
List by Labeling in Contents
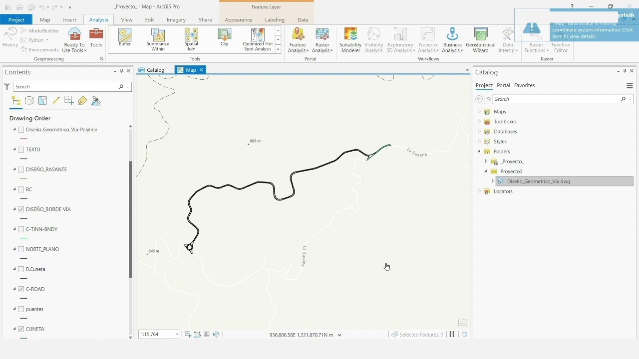pos(82,101)
